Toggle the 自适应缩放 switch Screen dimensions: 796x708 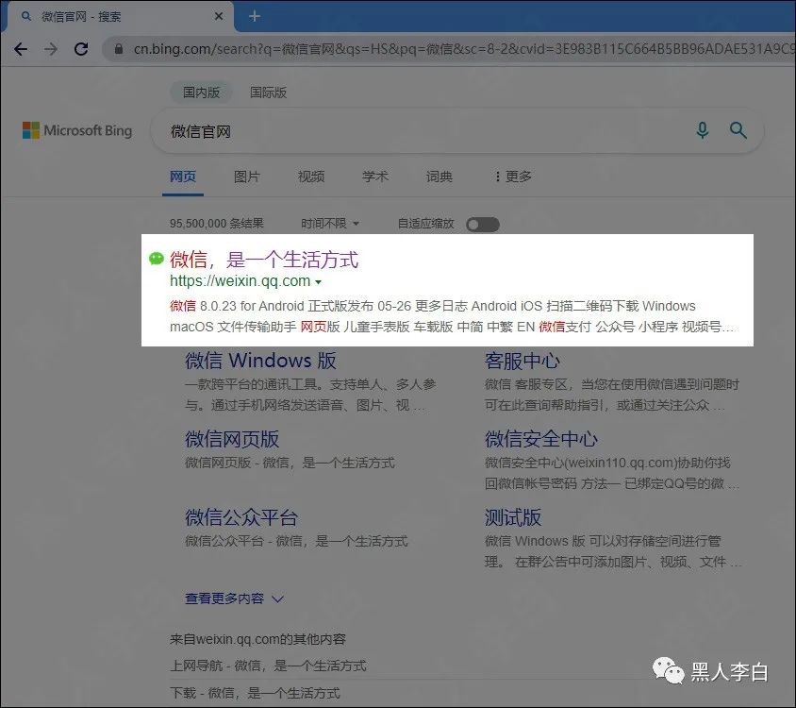click(x=483, y=224)
